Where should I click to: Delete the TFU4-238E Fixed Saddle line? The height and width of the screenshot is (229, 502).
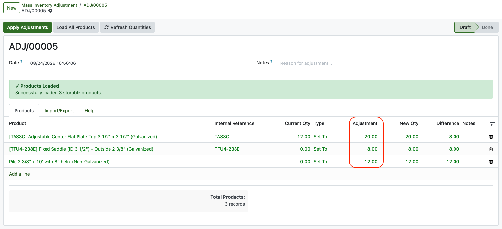click(x=491, y=149)
